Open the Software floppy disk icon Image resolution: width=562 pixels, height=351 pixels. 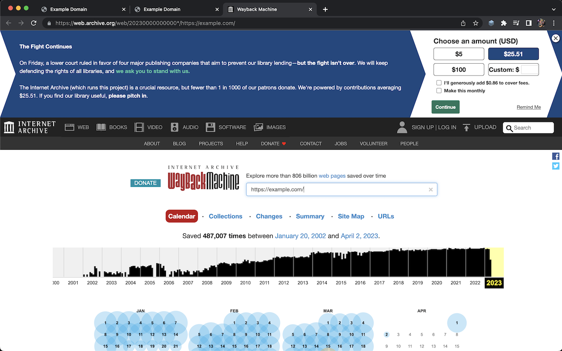tap(210, 127)
